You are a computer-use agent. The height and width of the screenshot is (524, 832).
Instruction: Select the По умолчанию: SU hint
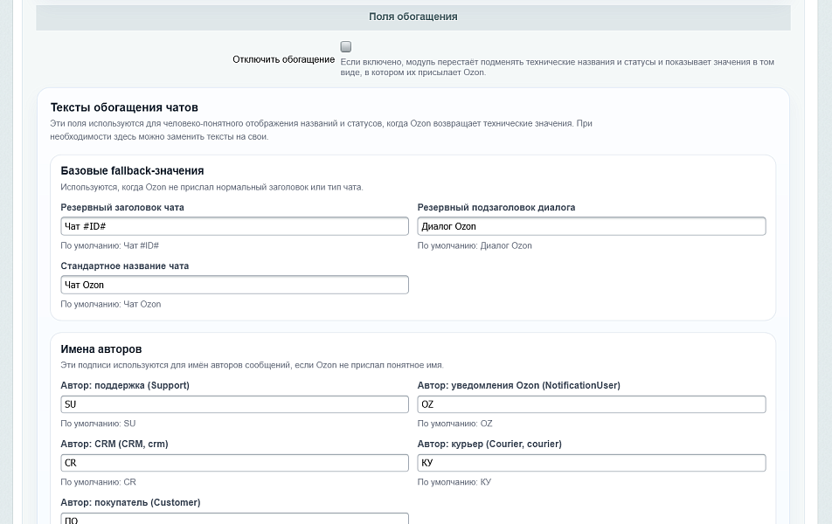coord(98,424)
